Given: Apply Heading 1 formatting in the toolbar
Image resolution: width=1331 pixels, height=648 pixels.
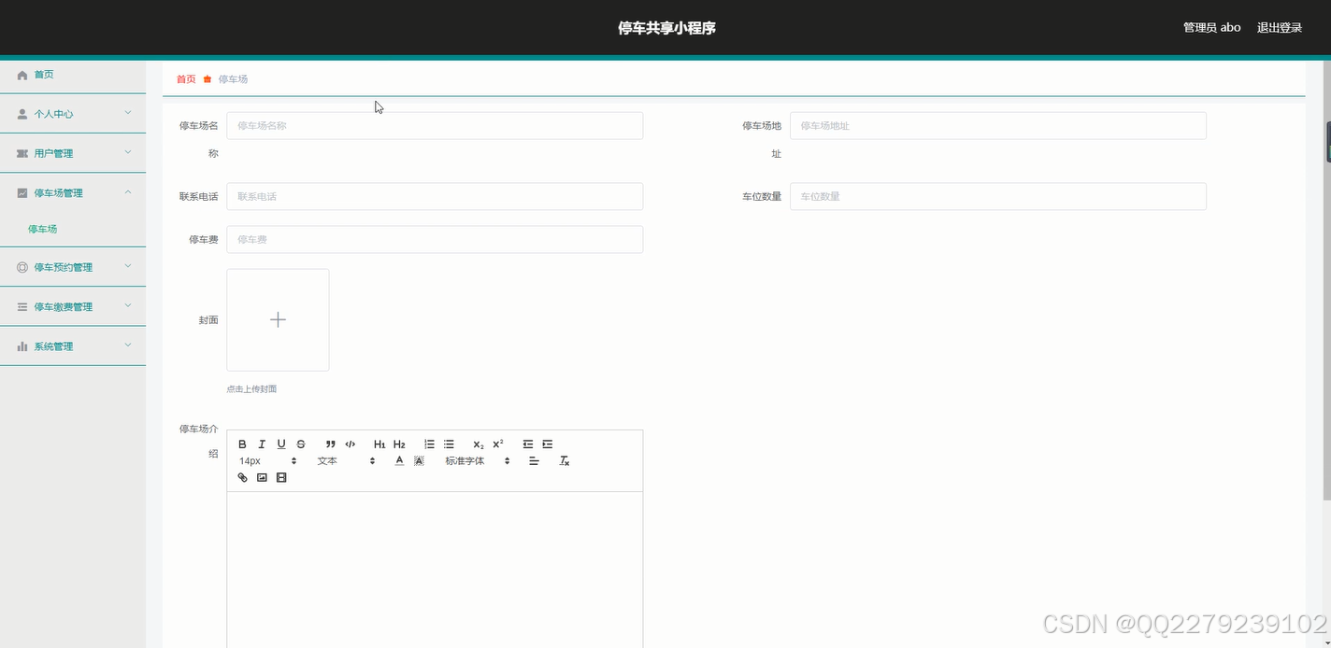Looking at the screenshot, I should pos(379,444).
